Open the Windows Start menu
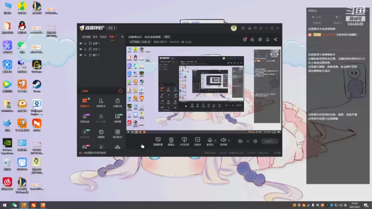Screen dimensions: 372x209 click(4, 205)
